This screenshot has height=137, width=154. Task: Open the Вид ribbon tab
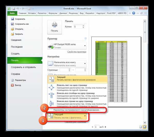click(x=82, y=13)
